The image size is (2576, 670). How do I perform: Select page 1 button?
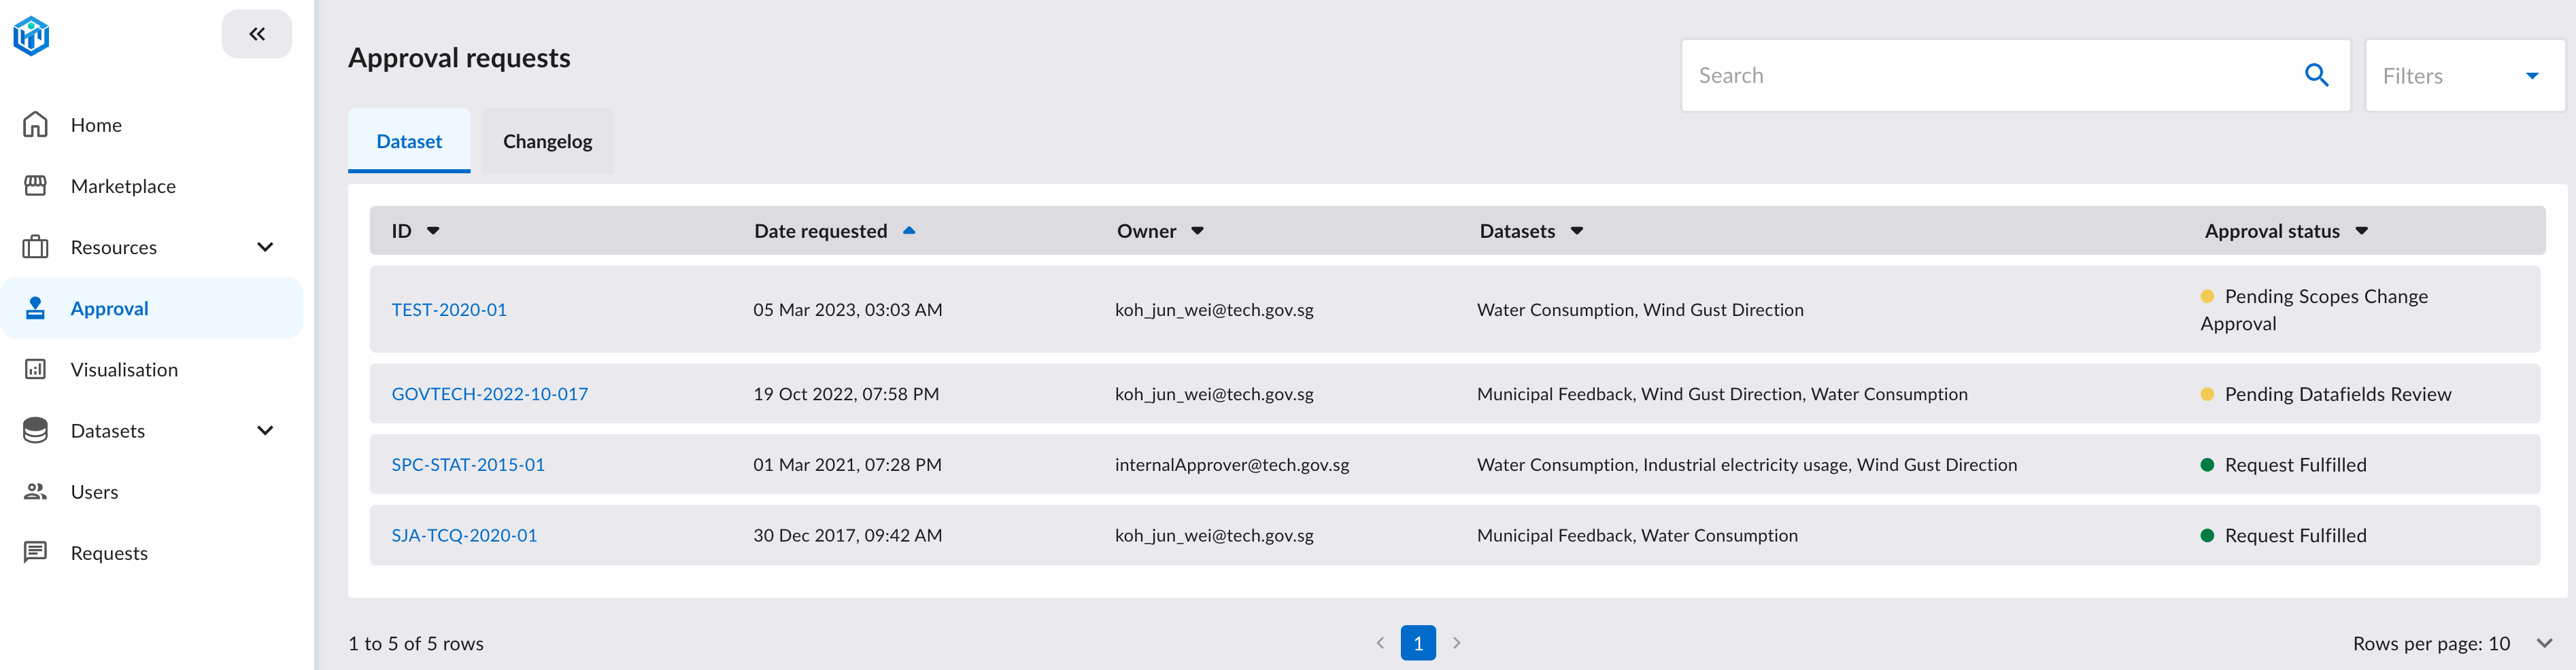click(1418, 643)
